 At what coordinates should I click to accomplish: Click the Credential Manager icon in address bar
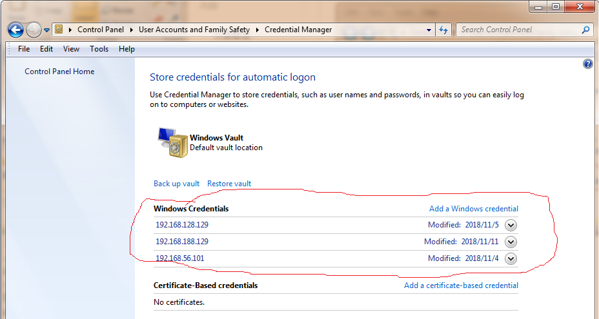click(x=59, y=29)
